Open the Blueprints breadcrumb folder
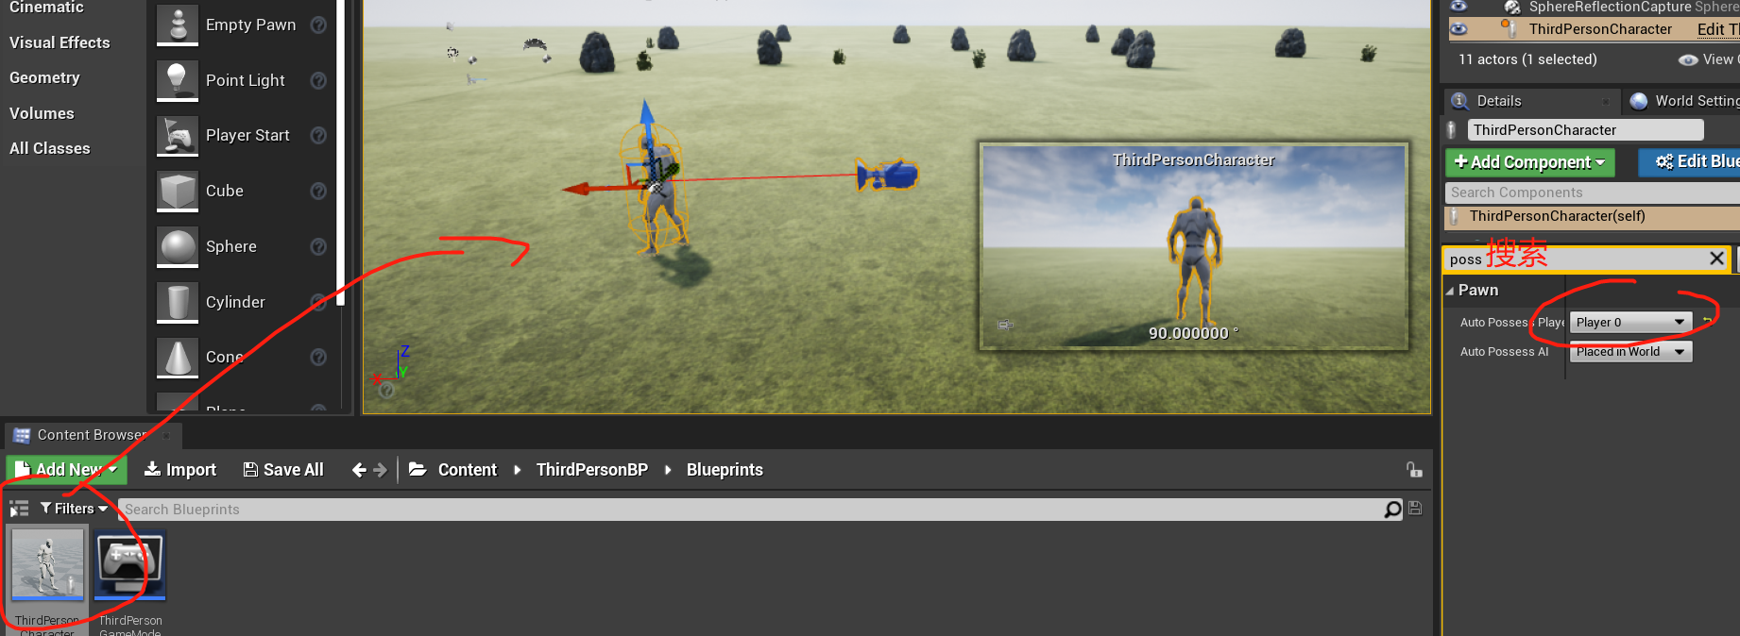The width and height of the screenshot is (1740, 636). tap(725, 470)
